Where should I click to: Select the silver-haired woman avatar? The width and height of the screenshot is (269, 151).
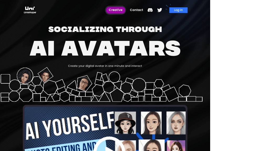pyautogui.click(x=176, y=123)
